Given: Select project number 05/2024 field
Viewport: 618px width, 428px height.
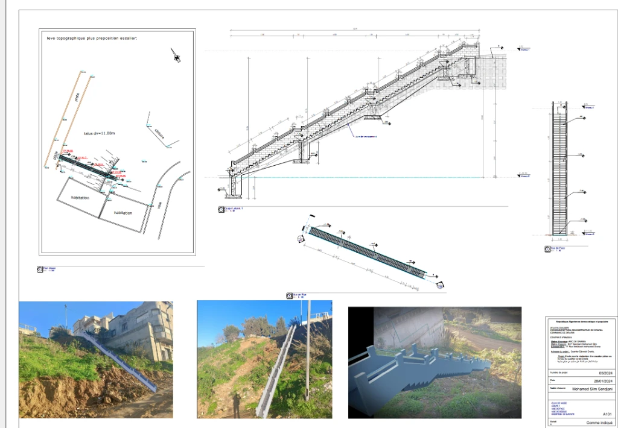Looking at the screenshot, I should pyautogui.click(x=605, y=373).
